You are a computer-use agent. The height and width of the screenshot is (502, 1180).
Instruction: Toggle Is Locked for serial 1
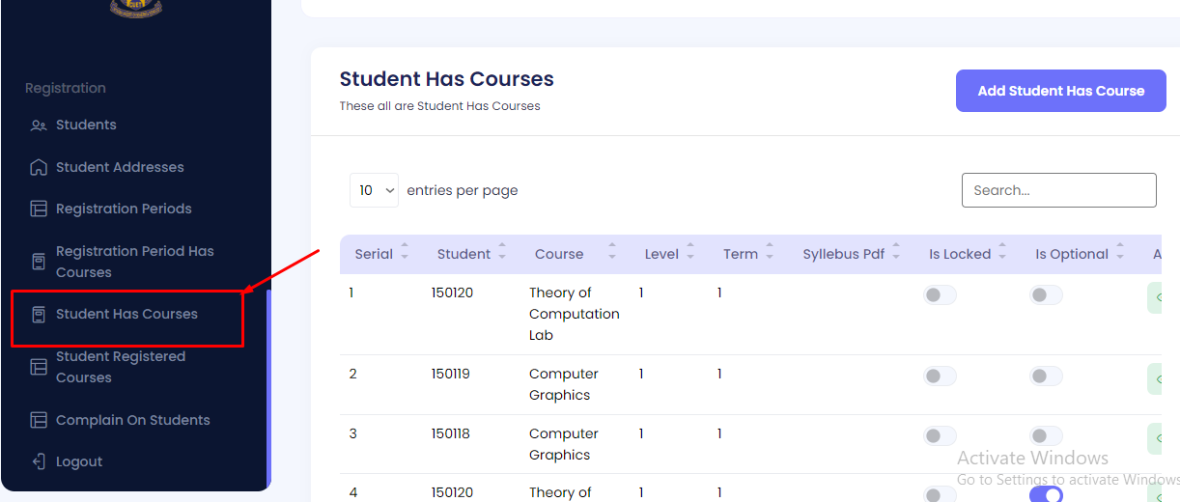[940, 295]
